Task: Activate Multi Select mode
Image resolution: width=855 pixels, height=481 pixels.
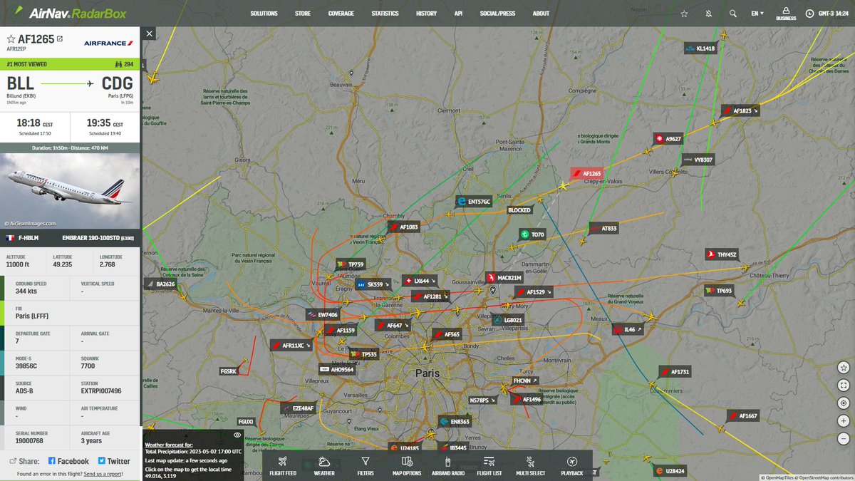Action: [531, 465]
